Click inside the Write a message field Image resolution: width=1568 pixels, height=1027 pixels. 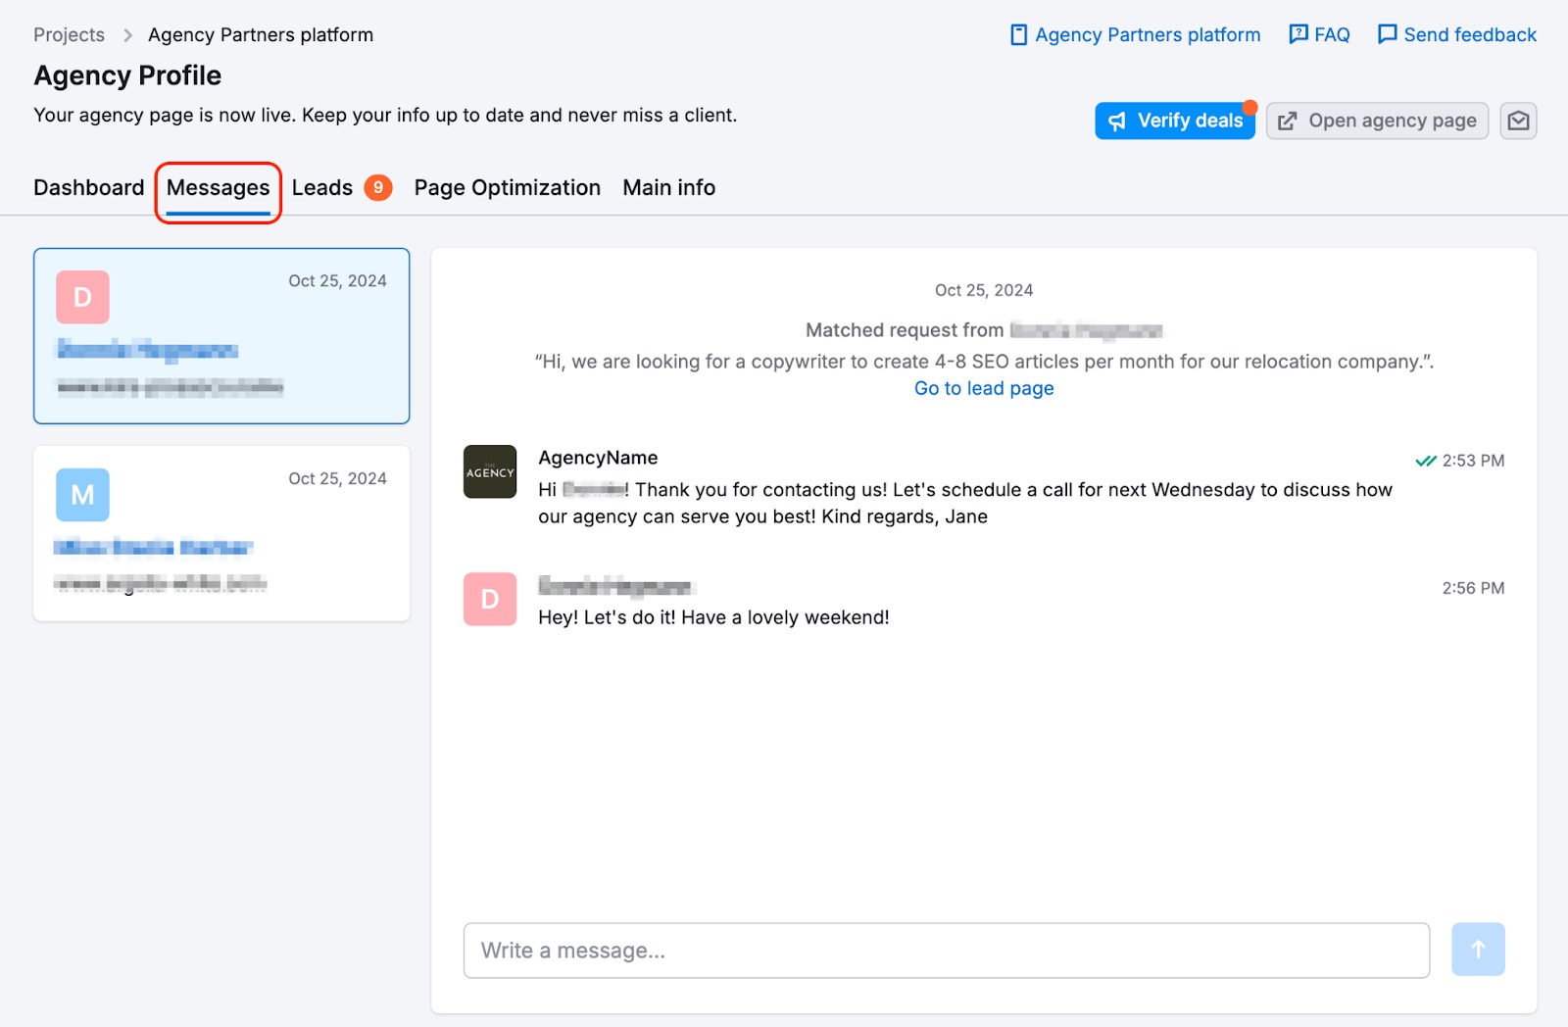click(946, 950)
